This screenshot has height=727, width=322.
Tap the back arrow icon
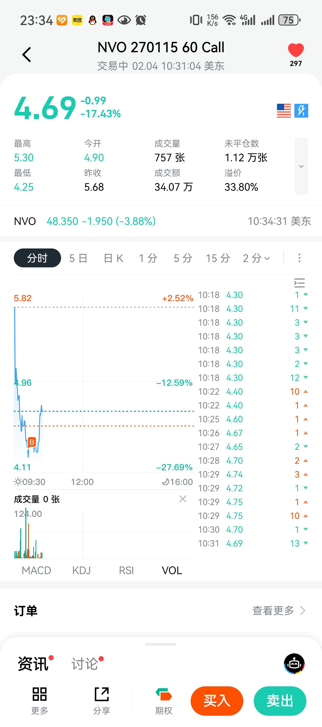click(x=27, y=54)
